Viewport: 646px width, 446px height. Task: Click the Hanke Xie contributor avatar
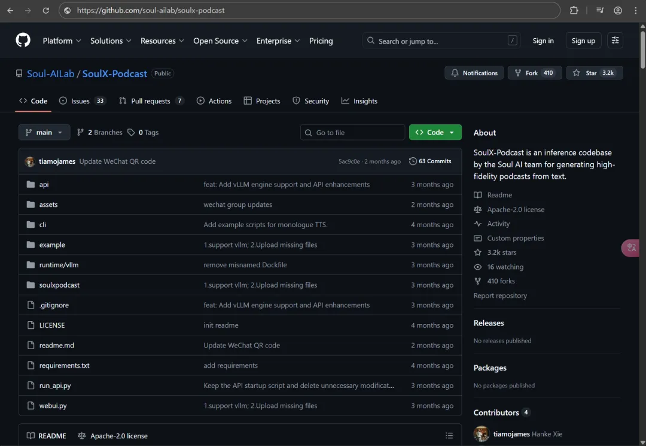pyautogui.click(x=481, y=433)
